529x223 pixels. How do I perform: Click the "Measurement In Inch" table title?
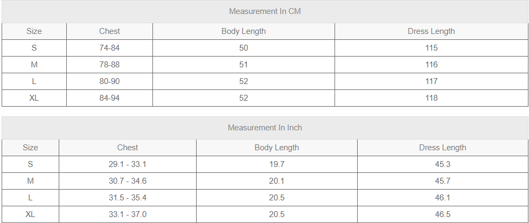pyautogui.click(x=264, y=128)
